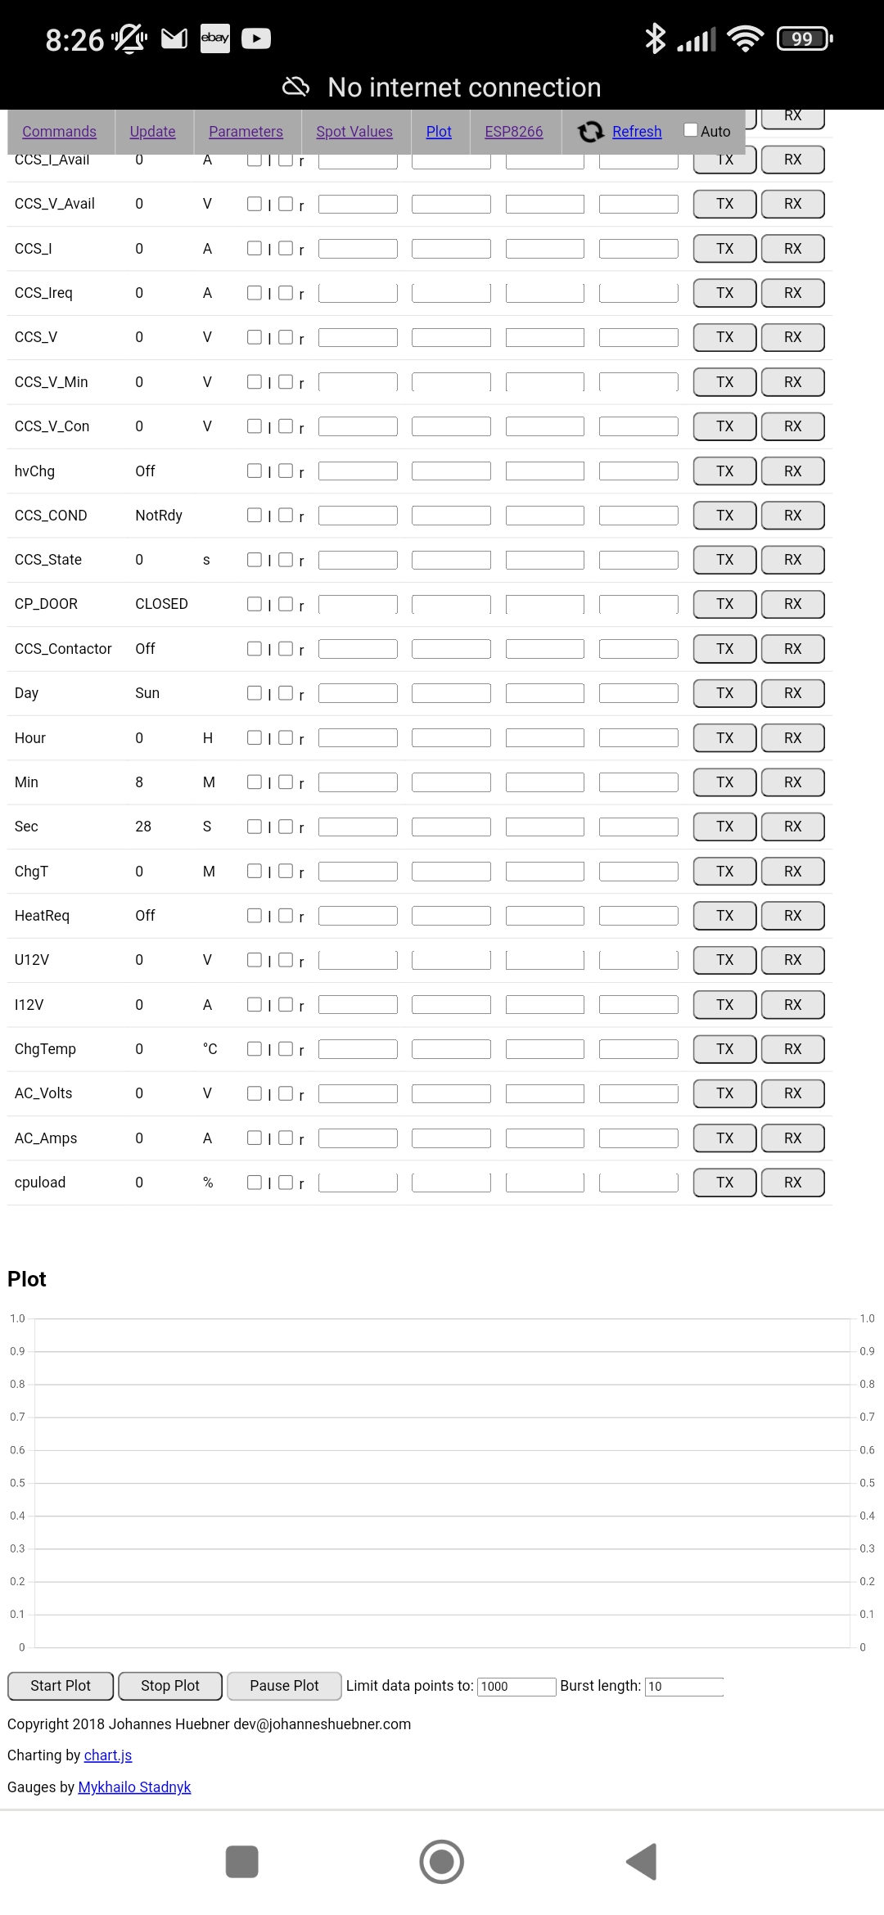Tap the Gmail notification icon

click(x=174, y=38)
